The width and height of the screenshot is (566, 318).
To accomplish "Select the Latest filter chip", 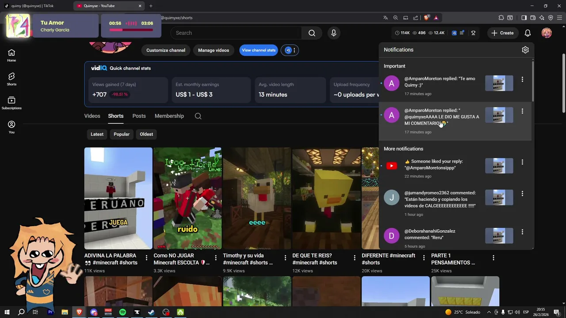I will pyautogui.click(x=97, y=134).
